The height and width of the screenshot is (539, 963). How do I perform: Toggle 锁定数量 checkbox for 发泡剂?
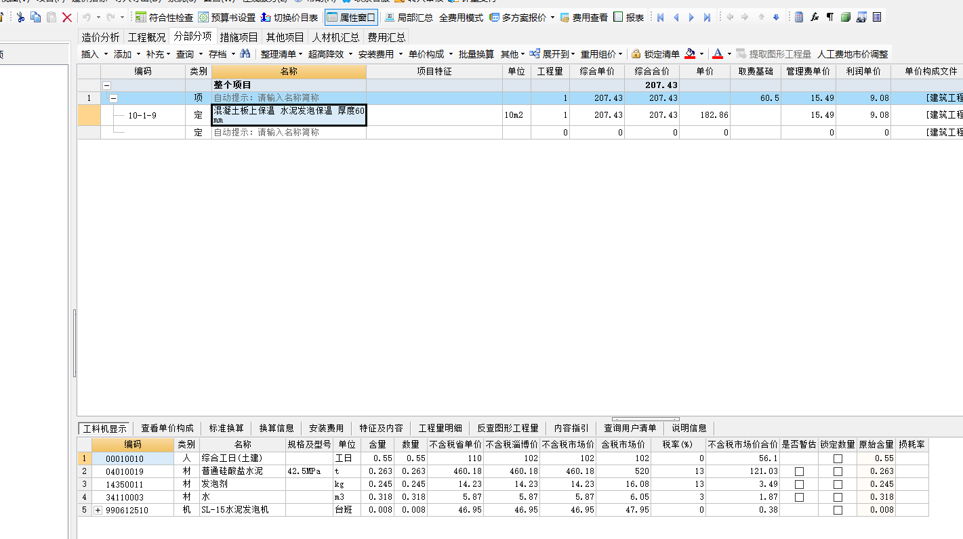coord(838,484)
